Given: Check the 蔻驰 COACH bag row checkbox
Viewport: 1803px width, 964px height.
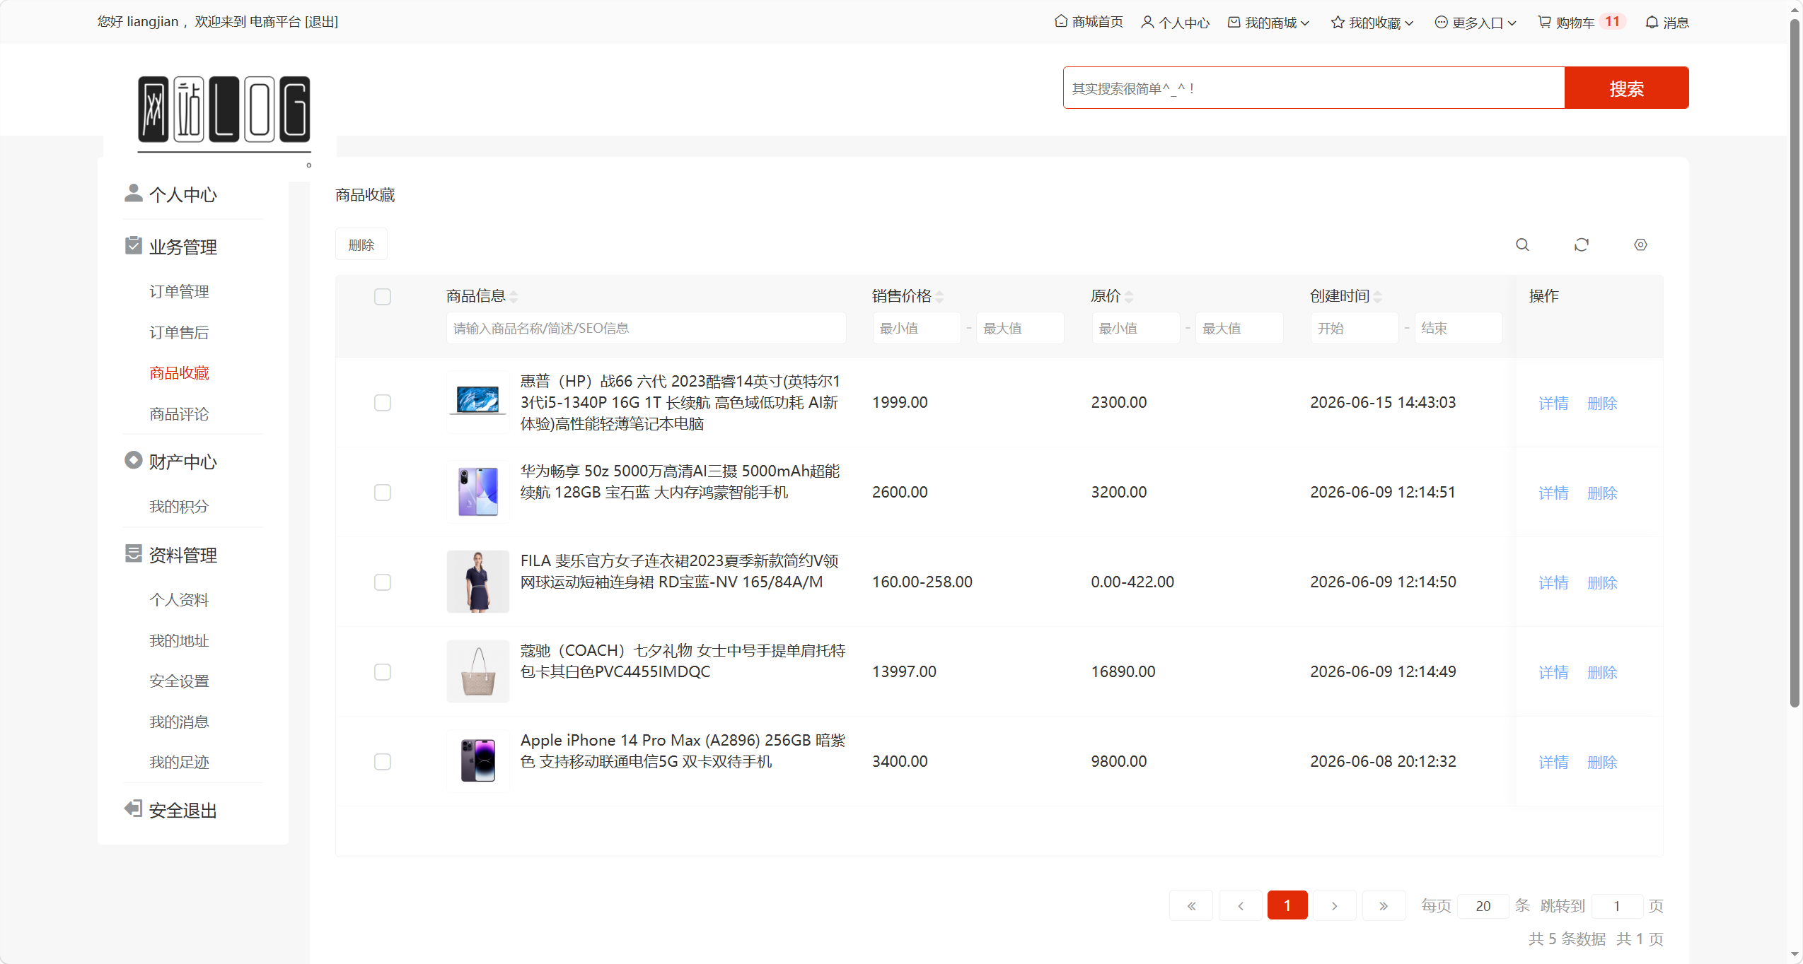Looking at the screenshot, I should 383,672.
